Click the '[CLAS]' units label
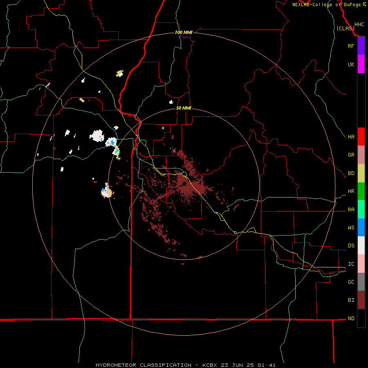The width and height of the screenshot is (368, 368). (x=346, y=28)
